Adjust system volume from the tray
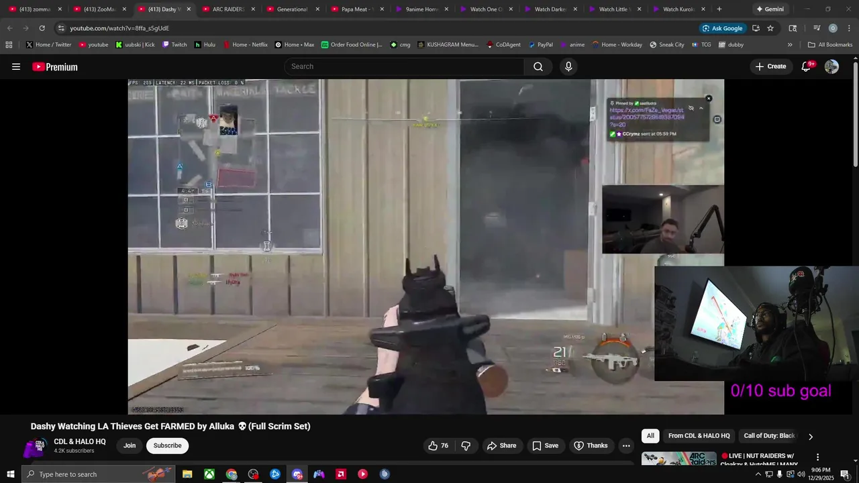Screen dimensions: 859x483 [x=801, y=474]
